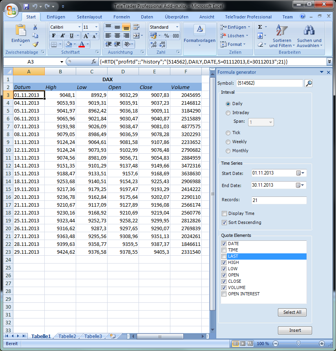Switch to sheet Tabelle2
The width and height of the screenshot is (336, 351).
click(67, 336)
